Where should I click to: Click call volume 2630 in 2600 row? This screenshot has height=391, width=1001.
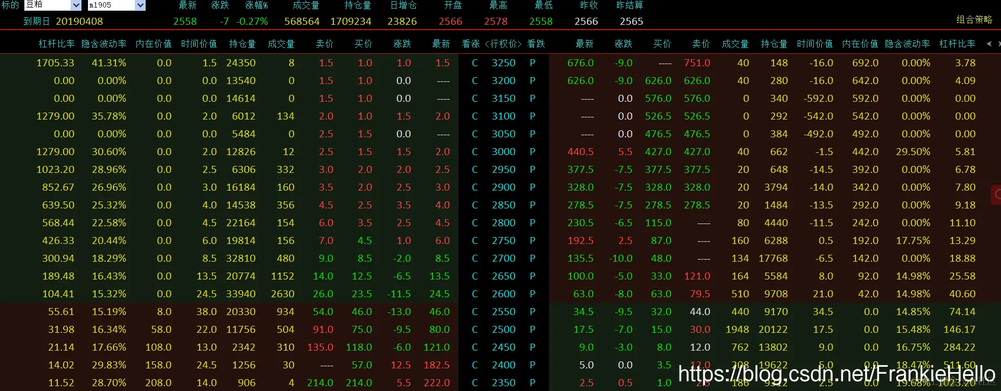coord(283,294)
